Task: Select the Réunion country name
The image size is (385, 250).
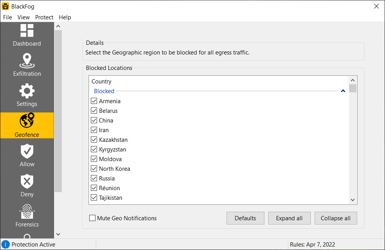Action: (109, 188)
